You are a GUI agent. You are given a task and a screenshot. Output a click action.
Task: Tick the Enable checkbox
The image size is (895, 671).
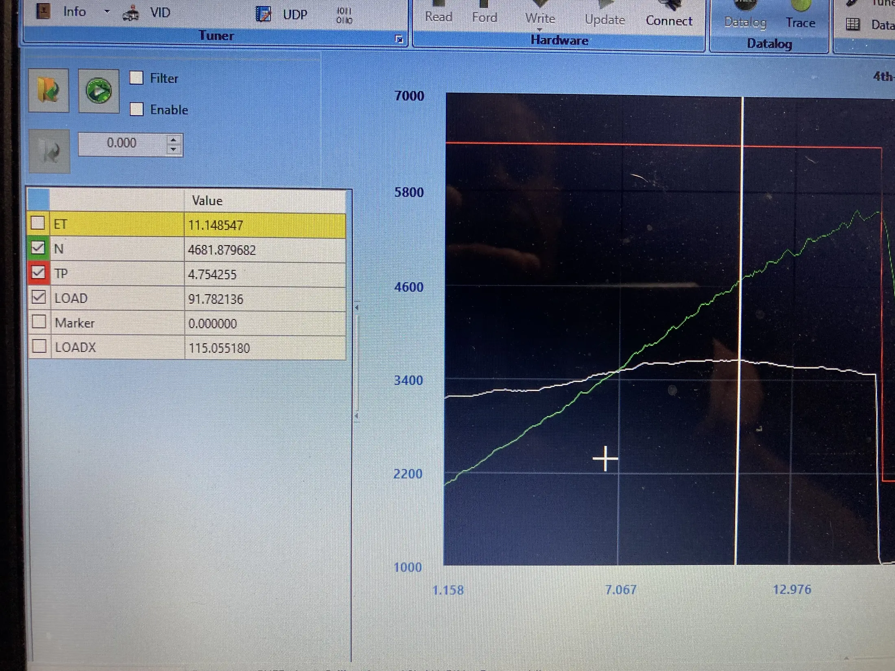coord(137,109)
